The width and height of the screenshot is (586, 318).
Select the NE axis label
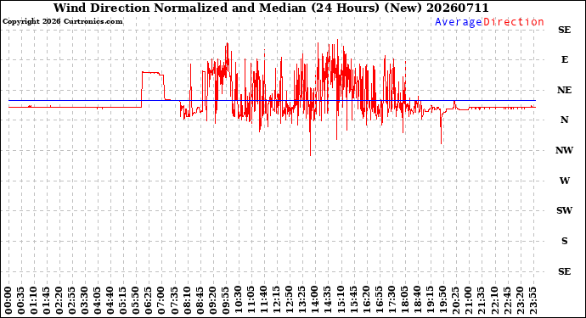(x=564, y=90)
